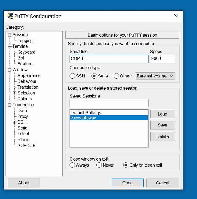197x199 pixels.
Task: Select the Serial connection type radio button
Action: click(94, 76)
